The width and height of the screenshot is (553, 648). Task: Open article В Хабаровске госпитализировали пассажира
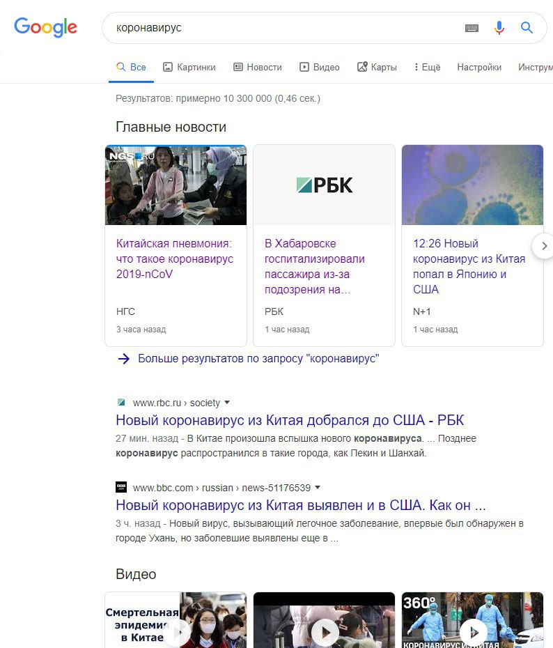[315, 267]
